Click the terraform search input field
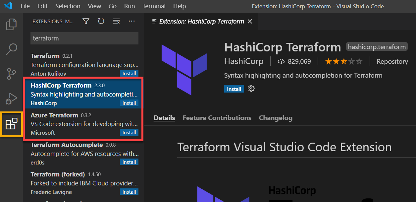The width and height of the screenshot is (416, 202). tap(84, 38)
